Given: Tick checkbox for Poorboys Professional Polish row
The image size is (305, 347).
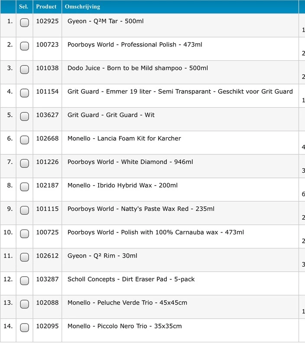Looking at the screenshot, I should (24, 46).
